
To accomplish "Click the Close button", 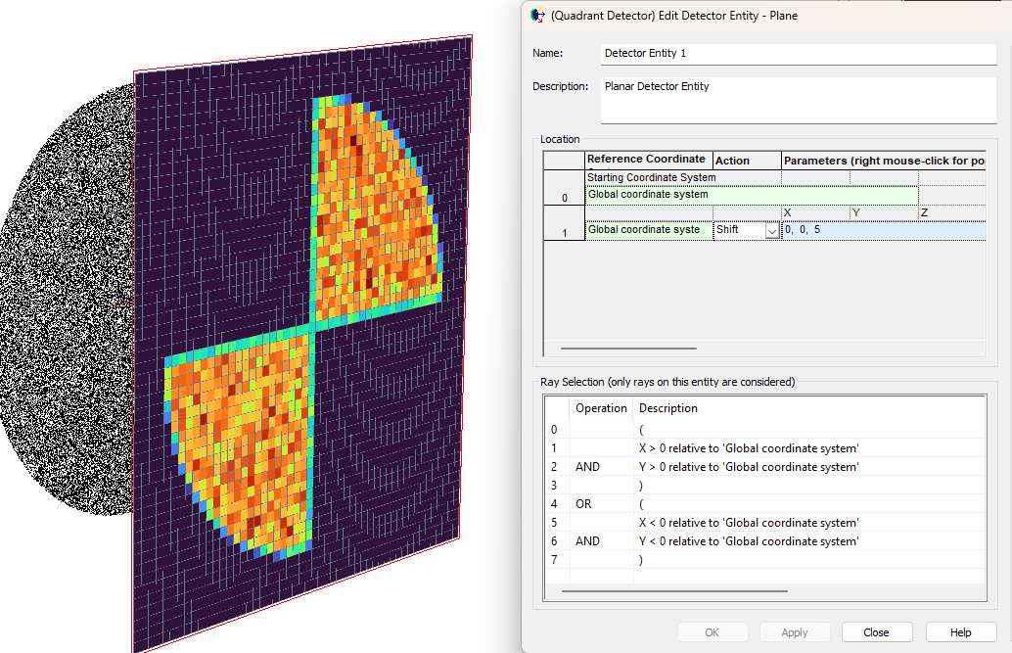I will pyautogui.click(x=877, y=632).
